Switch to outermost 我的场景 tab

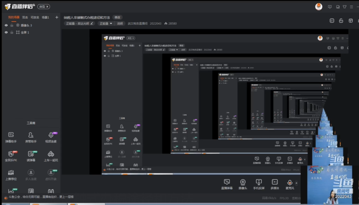[14, 17]
